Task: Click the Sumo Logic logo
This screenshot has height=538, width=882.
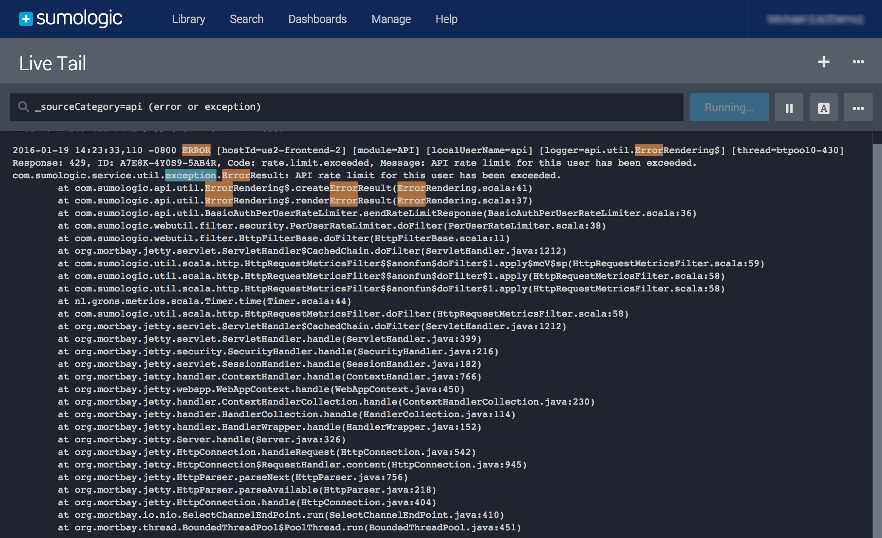Action: pos(71,18)
